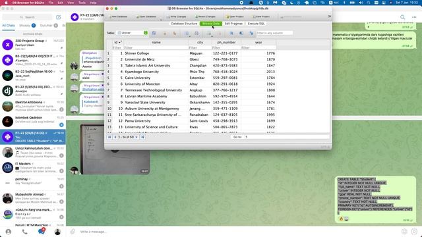Click attach paperclip icon in message bar
Screen dimensions: 422x237
[x=73, y=231]
